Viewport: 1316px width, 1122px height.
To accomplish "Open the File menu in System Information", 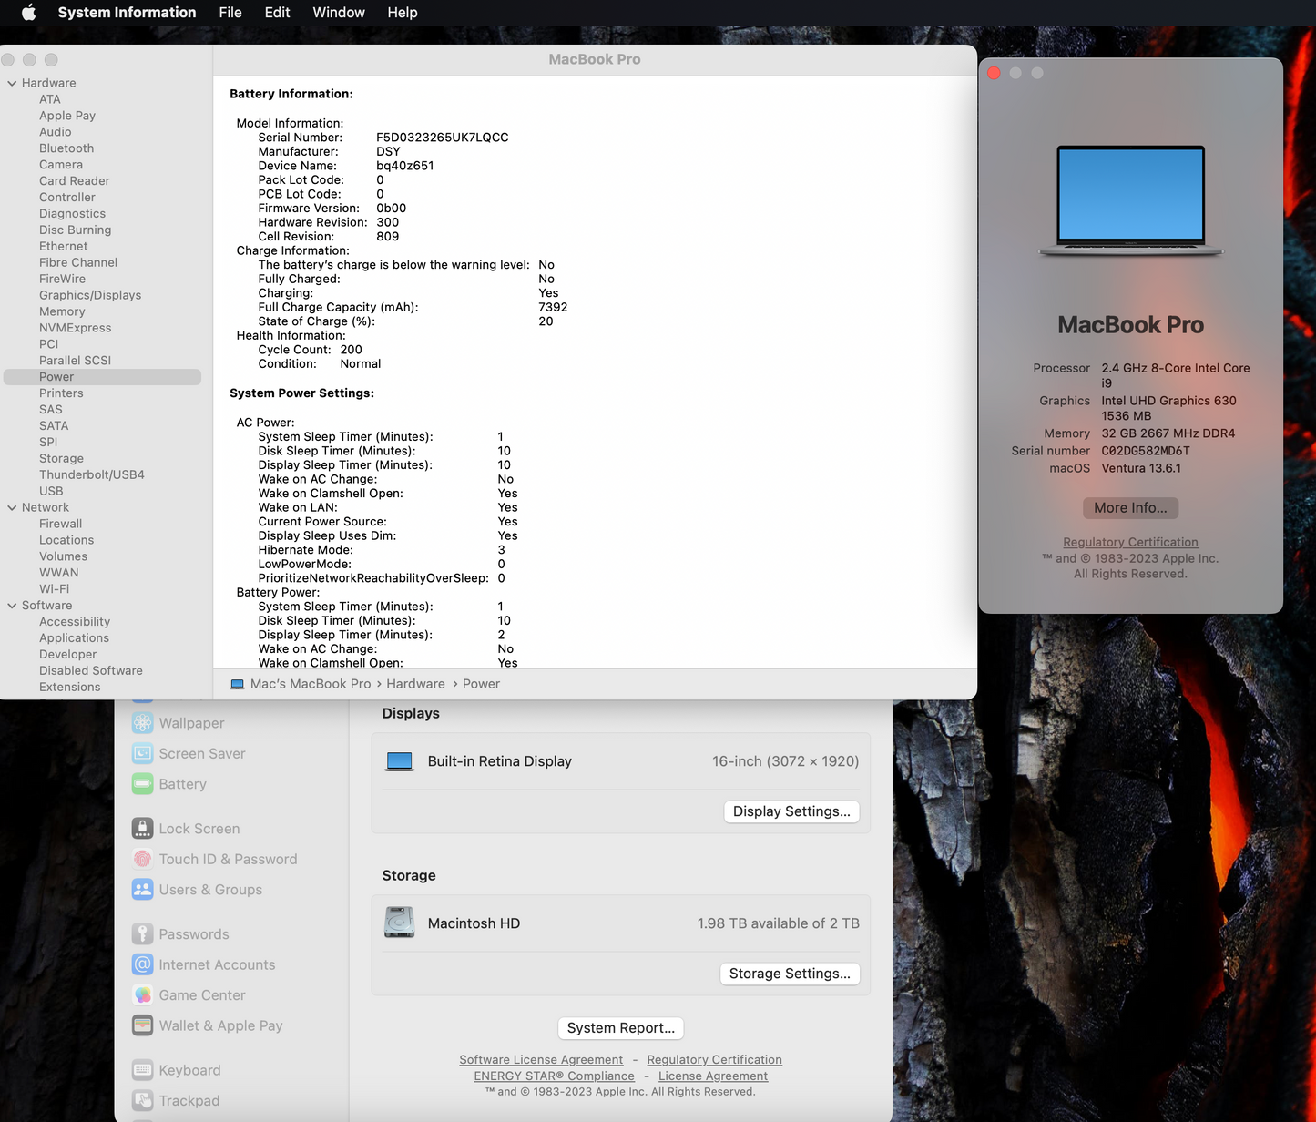I will coord(230,13).
